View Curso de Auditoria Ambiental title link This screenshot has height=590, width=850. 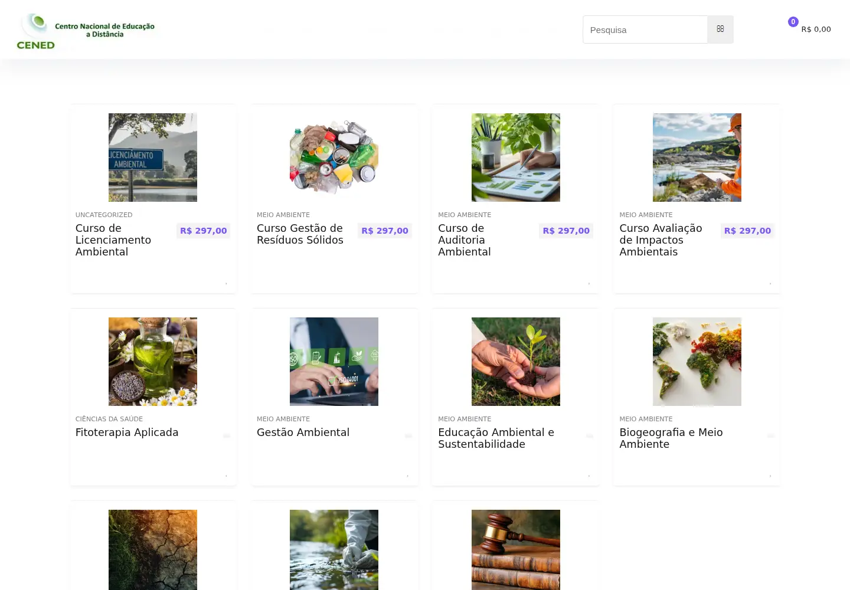coord(465,240)
